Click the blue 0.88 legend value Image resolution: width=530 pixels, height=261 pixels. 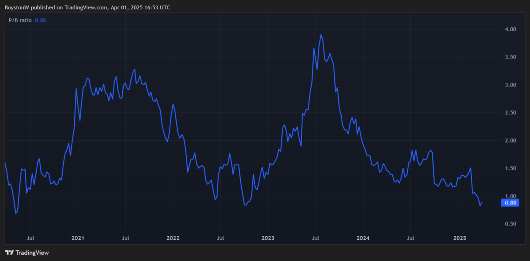41,20
